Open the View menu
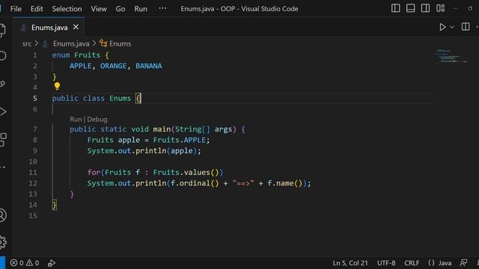 click(x=99, y=9)
